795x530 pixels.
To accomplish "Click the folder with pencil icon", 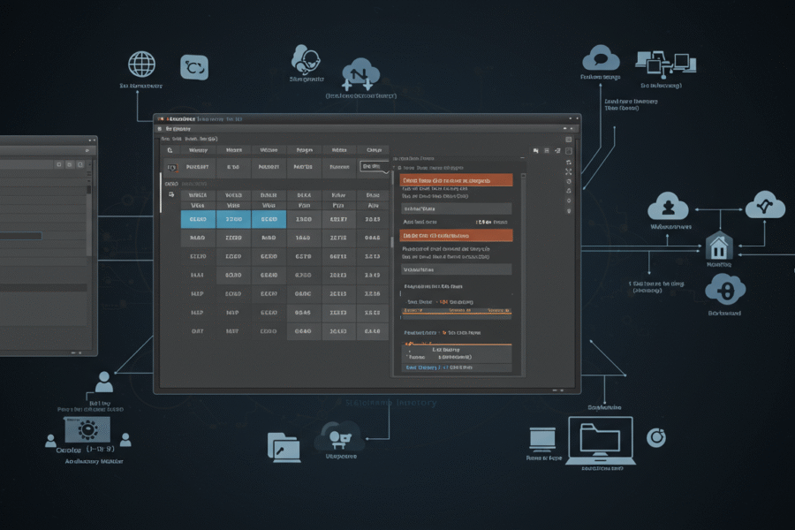I will click(284, 446).
